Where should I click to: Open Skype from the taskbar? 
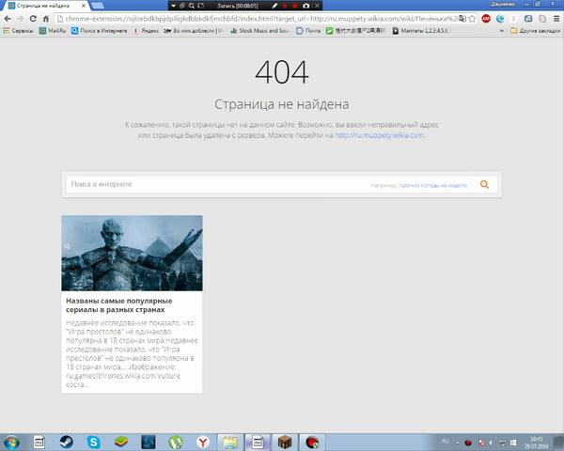(93, 442)
